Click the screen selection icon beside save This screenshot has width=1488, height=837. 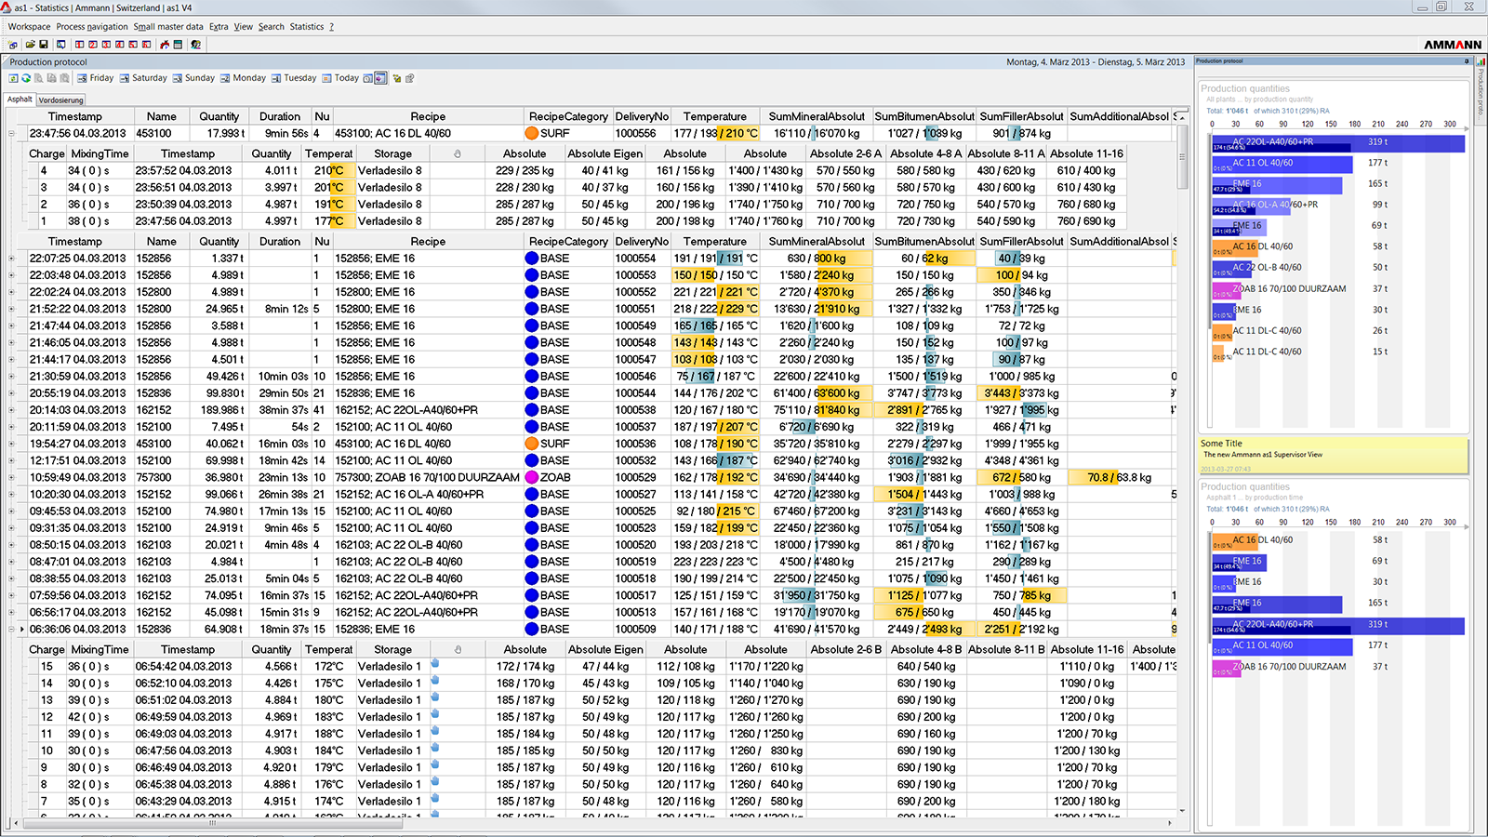pyautogui.click(x=61, y=45)
